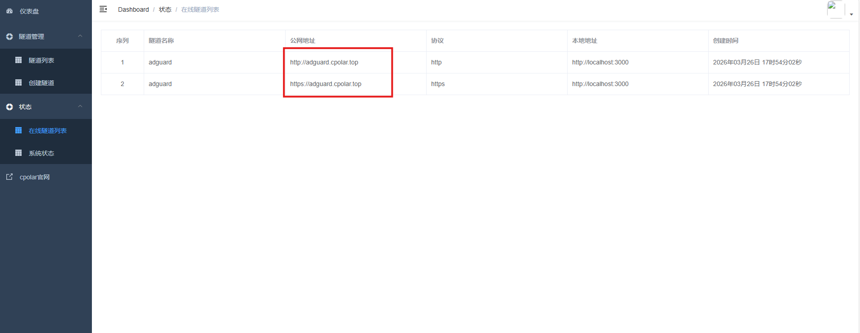The width and height of the screenshot is (860, 333).
Task: Collapse the 隧道管理 section chevron
Action: click(80, 36)
